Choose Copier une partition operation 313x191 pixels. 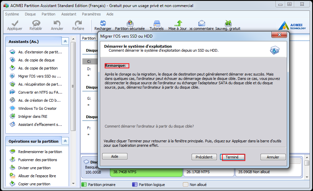(30, 184)
